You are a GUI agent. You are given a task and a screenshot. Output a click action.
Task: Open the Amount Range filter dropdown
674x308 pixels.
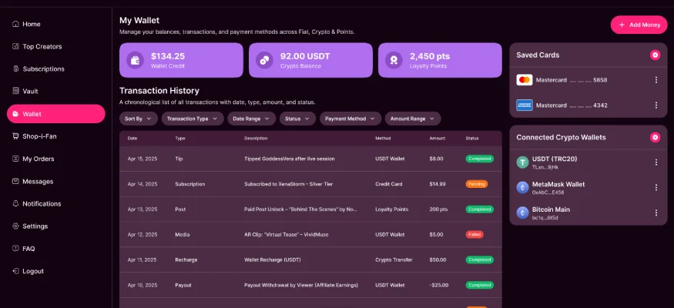pos(413,119)
